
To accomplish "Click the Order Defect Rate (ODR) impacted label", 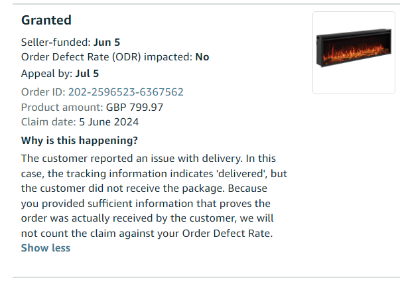I will tap(107, 57).
